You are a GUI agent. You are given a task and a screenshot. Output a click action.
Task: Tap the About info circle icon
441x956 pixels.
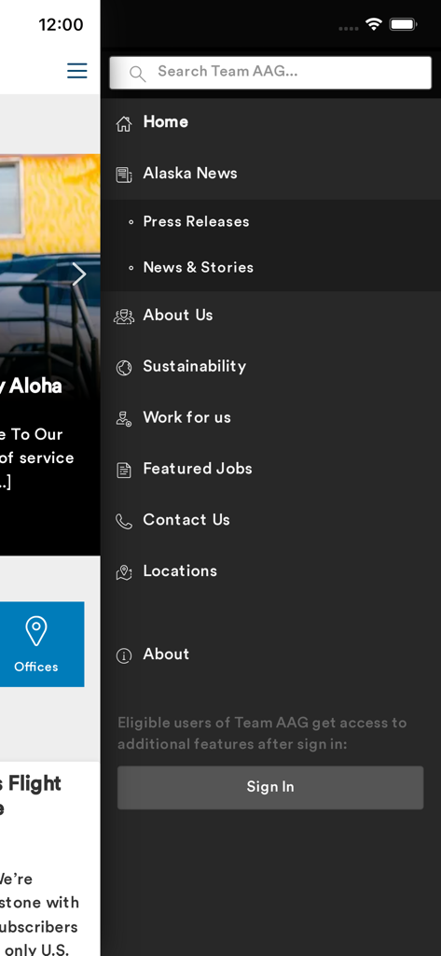(124, 656)
